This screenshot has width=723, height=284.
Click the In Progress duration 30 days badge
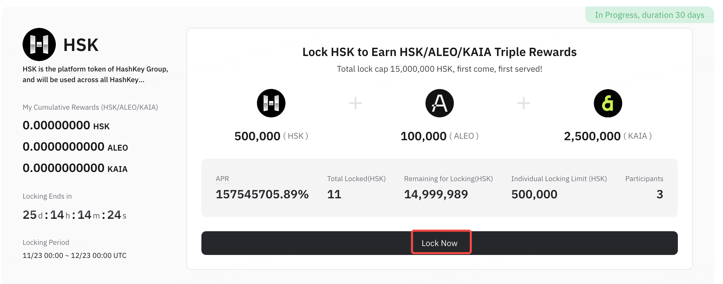[650, 15]
